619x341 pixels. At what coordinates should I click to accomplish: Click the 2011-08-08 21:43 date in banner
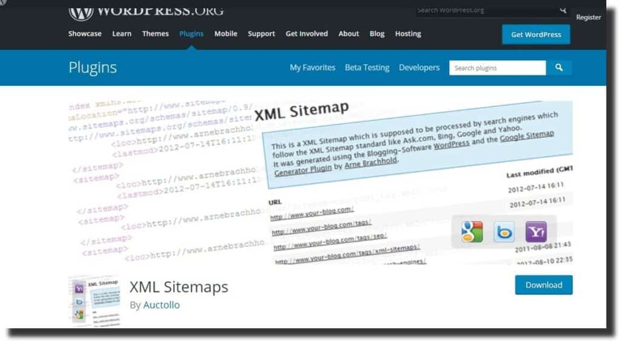pyautogui.click(x=543, y=247)
